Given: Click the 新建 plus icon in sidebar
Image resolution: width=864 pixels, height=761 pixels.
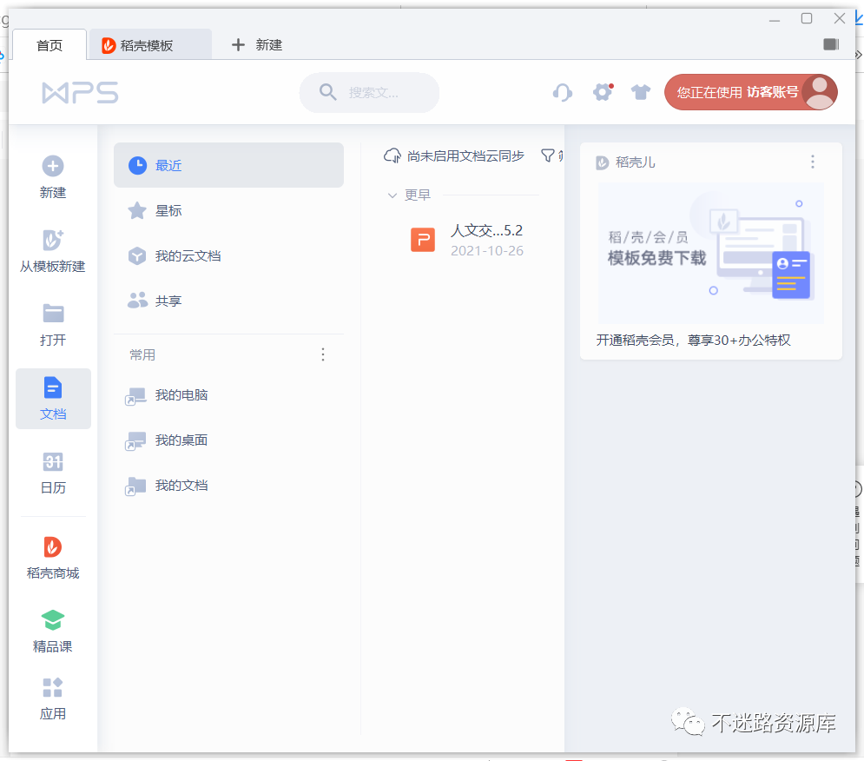Looking at the screenshot, I should click(x=53, y=166).
